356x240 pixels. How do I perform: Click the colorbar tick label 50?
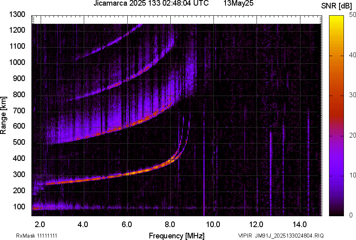[x=353, y=15]
